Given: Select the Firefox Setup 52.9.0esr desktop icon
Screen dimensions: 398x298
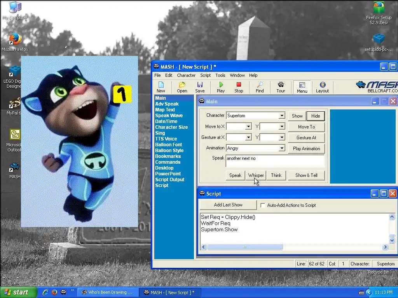Looking at the screenshot, I should (x=379, y=13).
